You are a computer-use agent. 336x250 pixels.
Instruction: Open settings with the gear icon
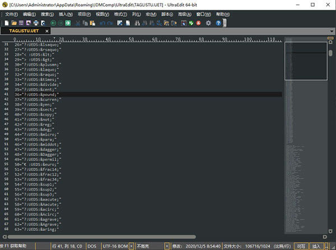[208, 23]
